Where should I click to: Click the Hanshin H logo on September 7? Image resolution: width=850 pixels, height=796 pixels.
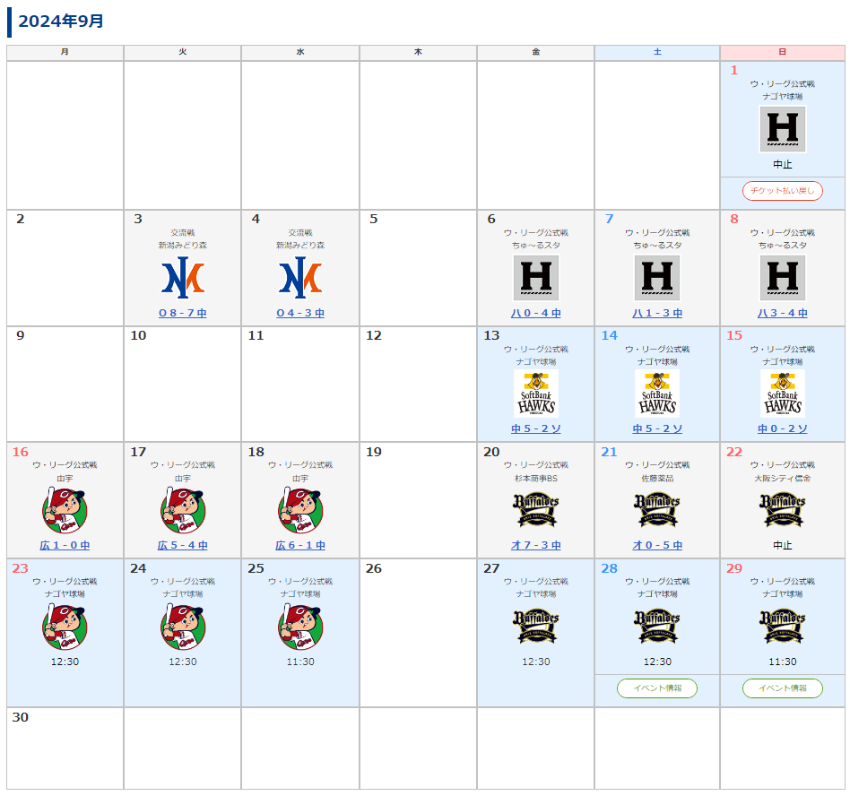pyautogui.click(x=657, y=278)
